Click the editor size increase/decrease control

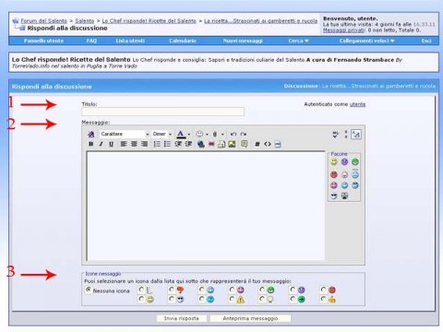coord(346,134)
